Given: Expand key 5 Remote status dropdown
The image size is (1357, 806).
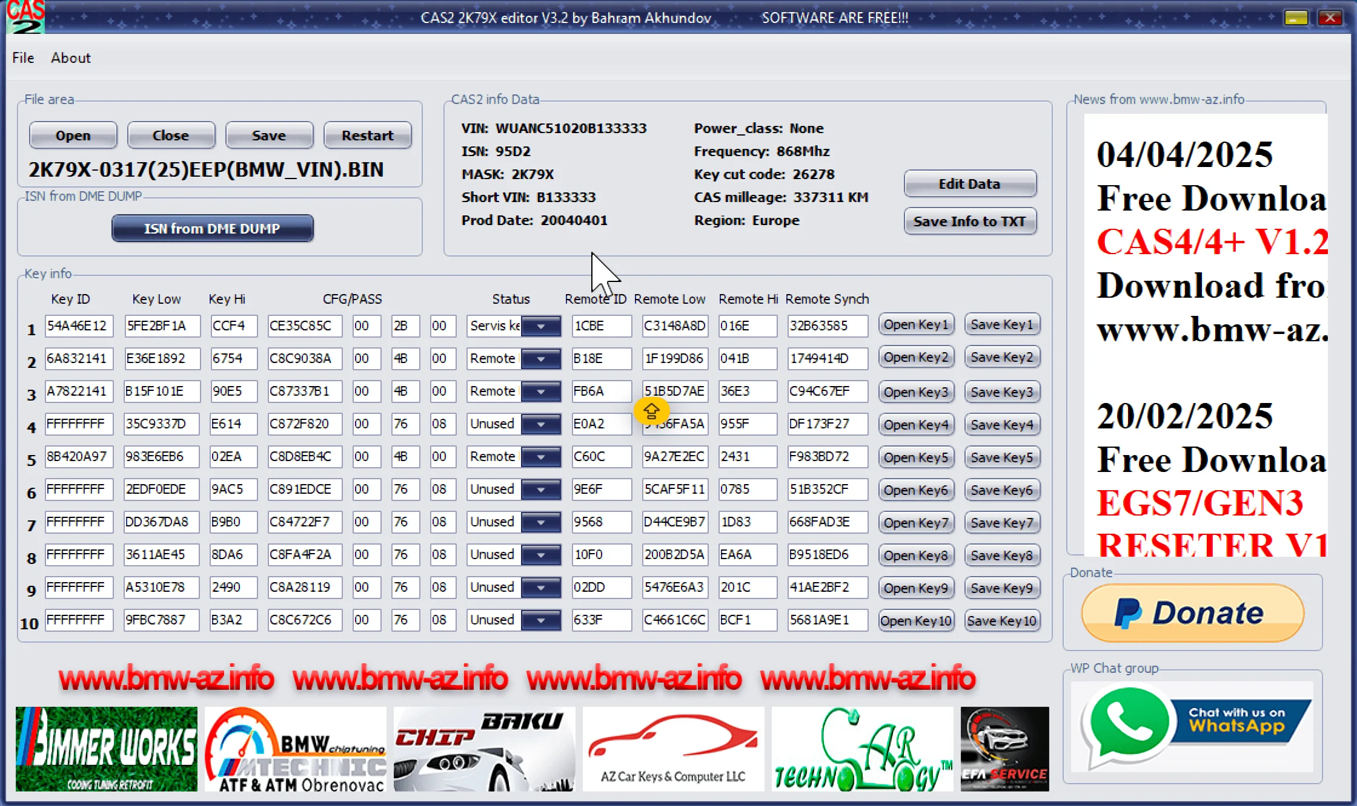Looking at the screenshot, I should coord(541,457).
